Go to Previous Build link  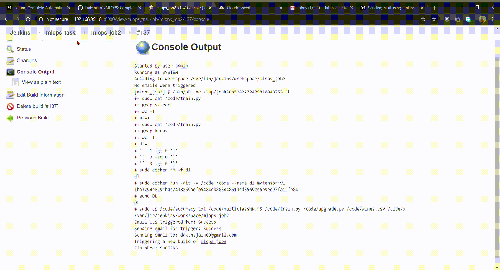33,118
